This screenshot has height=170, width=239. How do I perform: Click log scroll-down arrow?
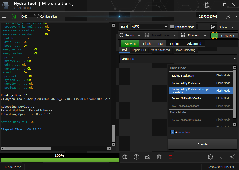113,144
